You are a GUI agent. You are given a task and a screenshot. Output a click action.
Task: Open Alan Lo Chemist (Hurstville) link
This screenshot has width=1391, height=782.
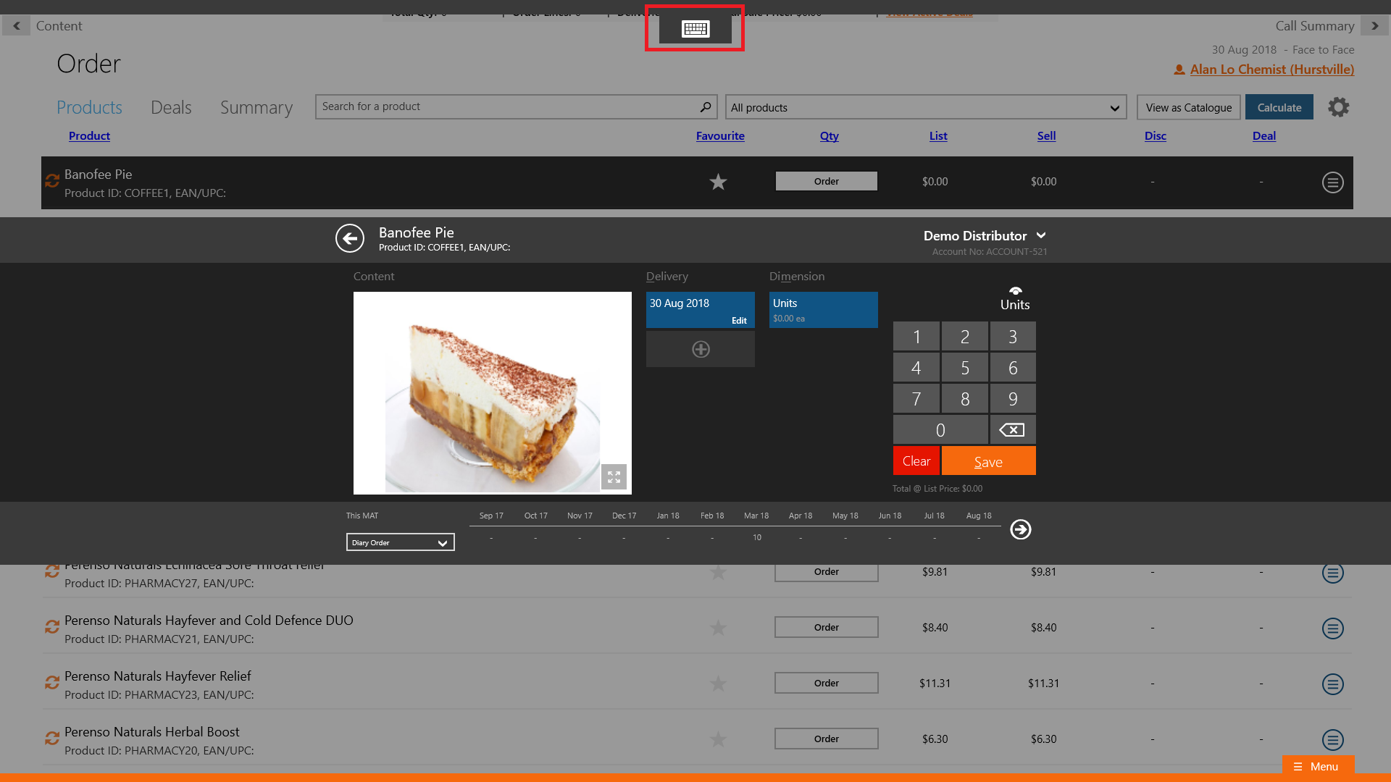tap(1271, 70)
